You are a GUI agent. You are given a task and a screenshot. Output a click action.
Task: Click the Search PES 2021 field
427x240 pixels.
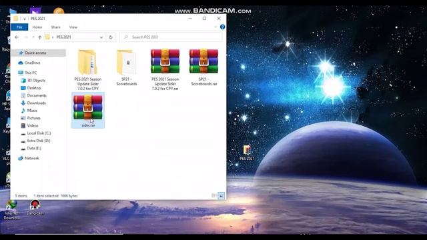click(x=171, y=37)
